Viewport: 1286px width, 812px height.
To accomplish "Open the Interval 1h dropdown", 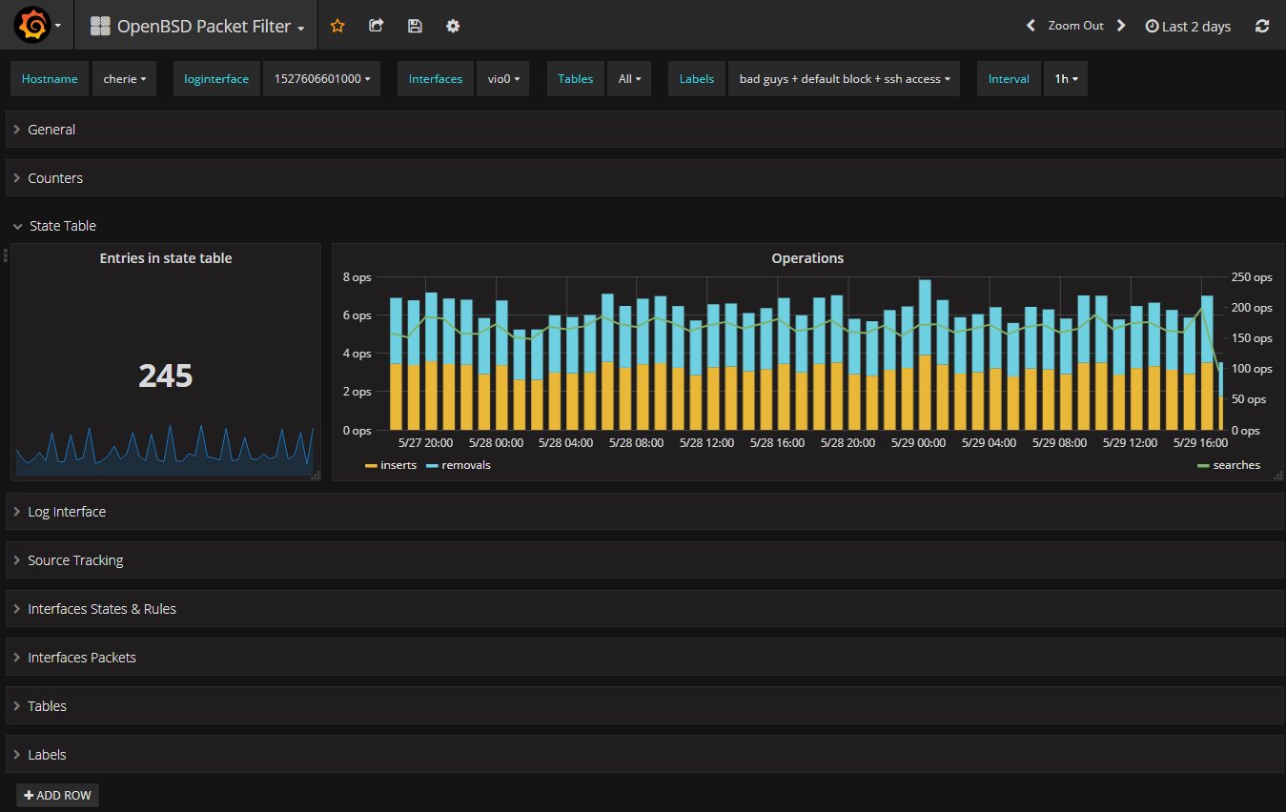I will (x=1065, y=79).
